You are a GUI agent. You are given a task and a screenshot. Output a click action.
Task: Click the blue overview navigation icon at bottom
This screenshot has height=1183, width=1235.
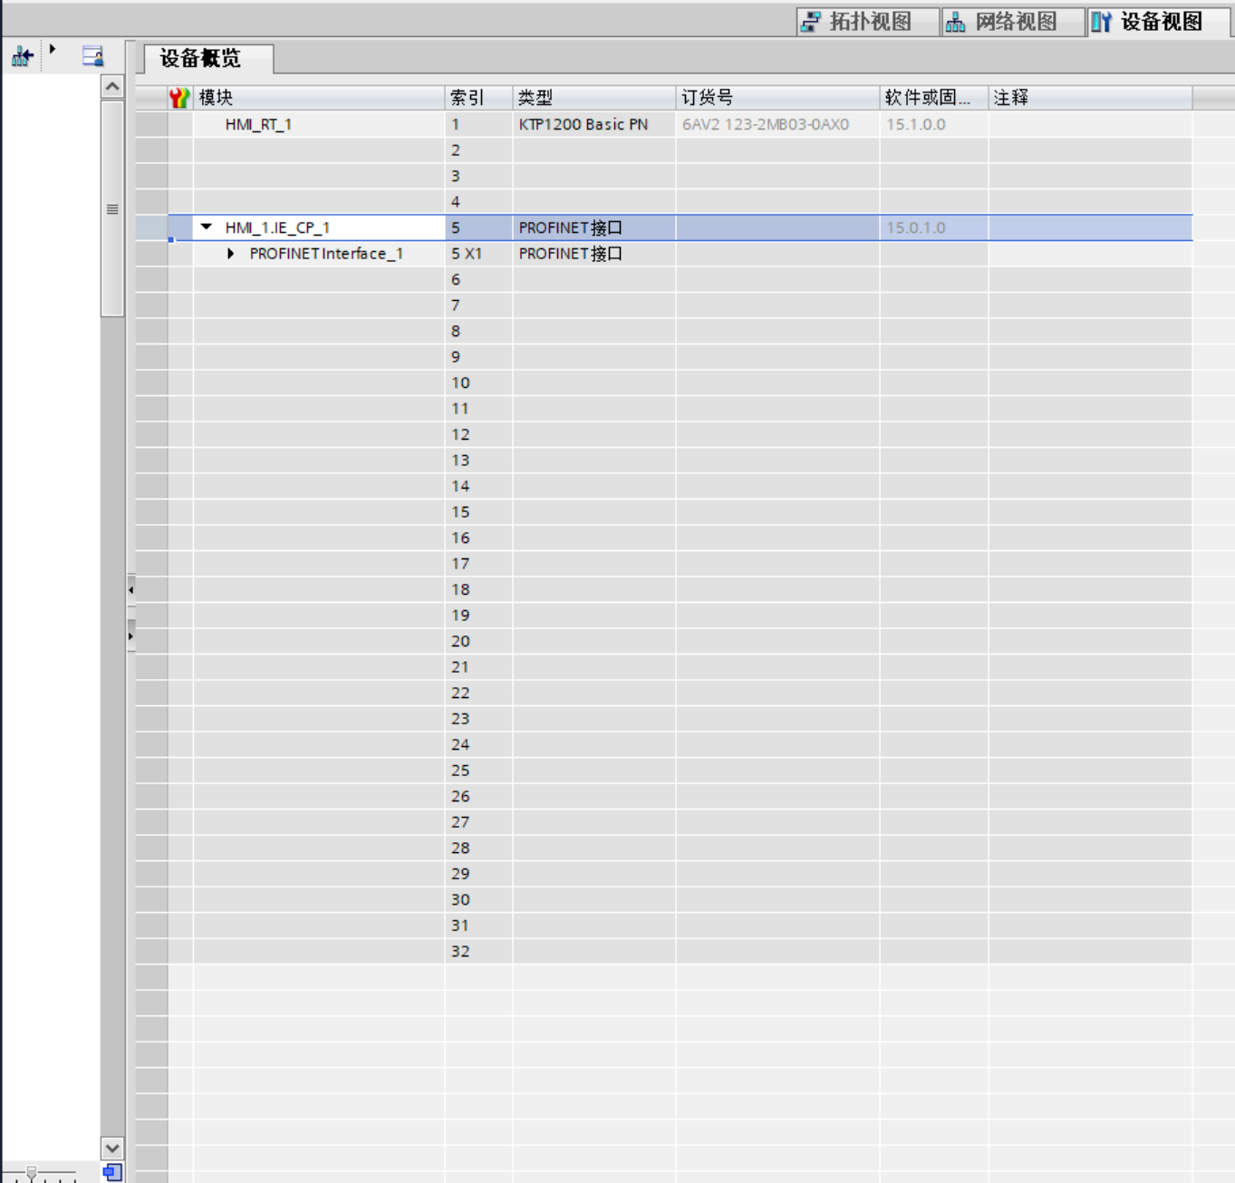112,1172
